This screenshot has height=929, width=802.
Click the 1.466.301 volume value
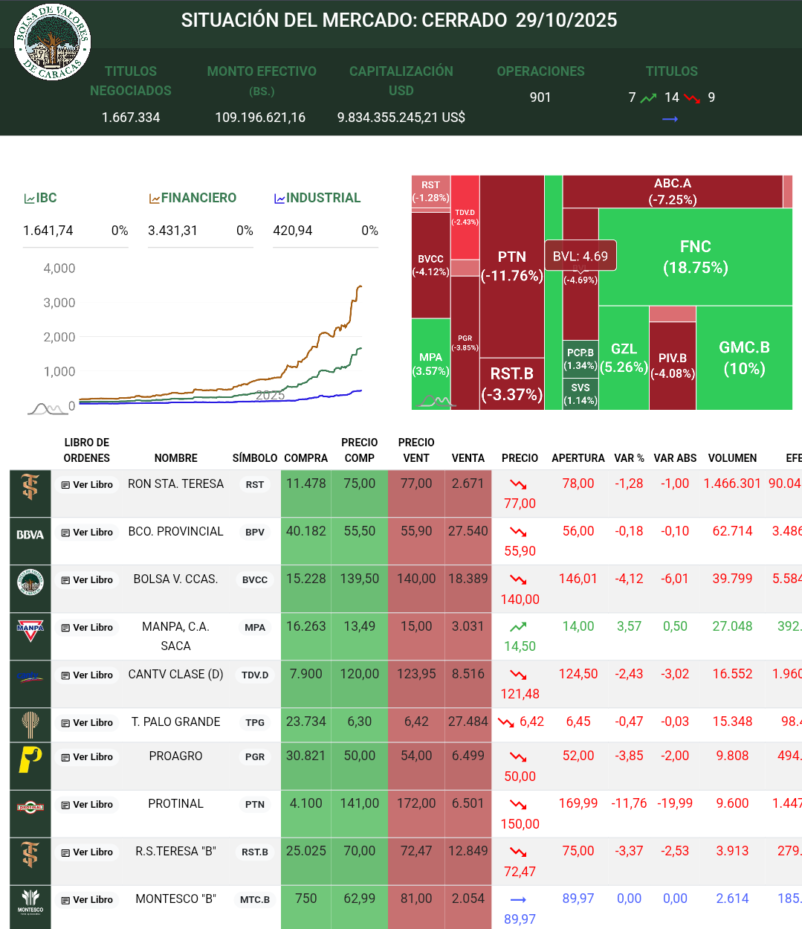(x=732, y=483)
